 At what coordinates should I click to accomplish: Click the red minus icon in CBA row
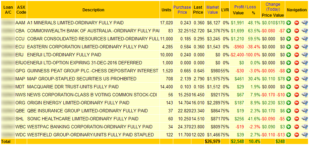click(297, 31)
